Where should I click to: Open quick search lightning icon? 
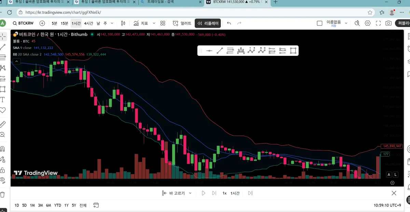point(357,23)
